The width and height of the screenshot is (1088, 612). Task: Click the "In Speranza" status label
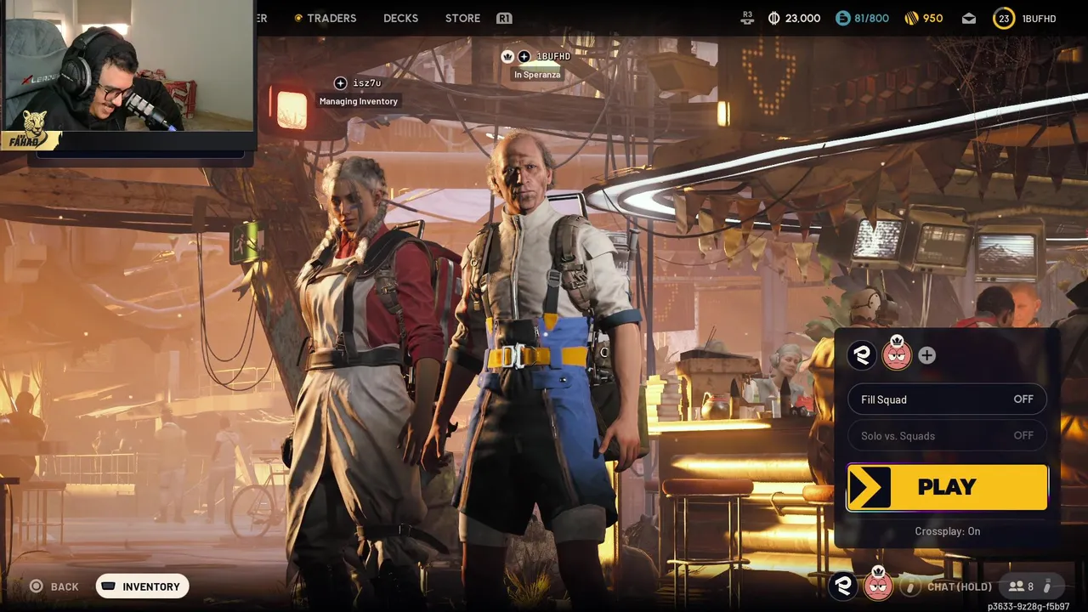537,75
